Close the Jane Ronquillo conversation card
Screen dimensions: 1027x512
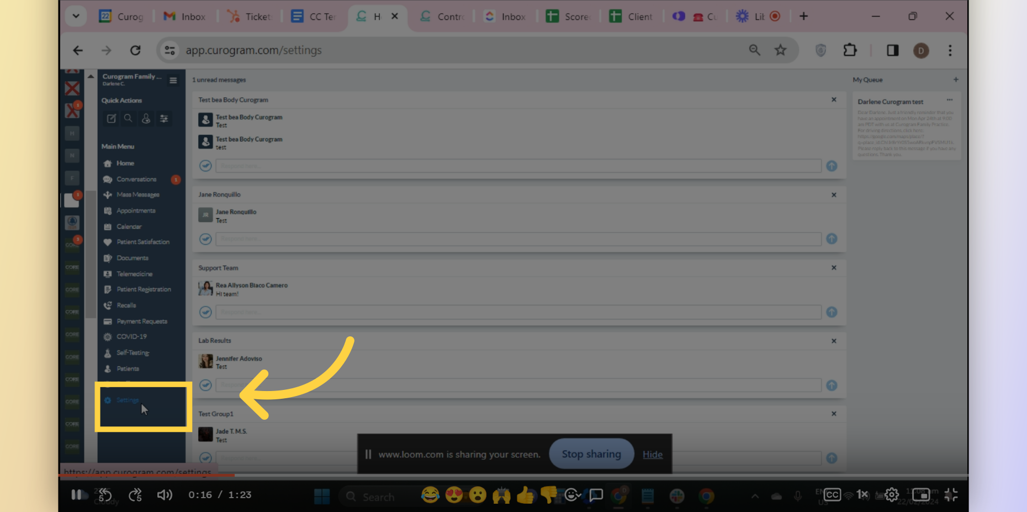pos(834,195)
